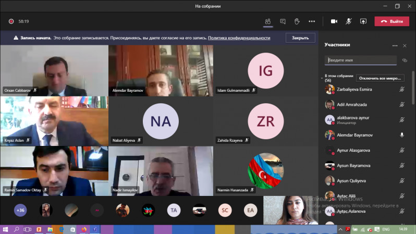416x234 pixels.
Task: Mute Alemdar Bayramov's microphone in participant list
Action: point(402,135)
